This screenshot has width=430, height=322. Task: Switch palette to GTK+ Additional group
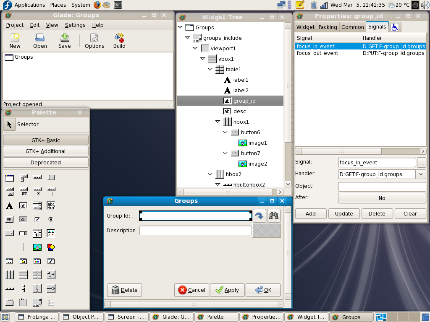click(x=45, y=151)
